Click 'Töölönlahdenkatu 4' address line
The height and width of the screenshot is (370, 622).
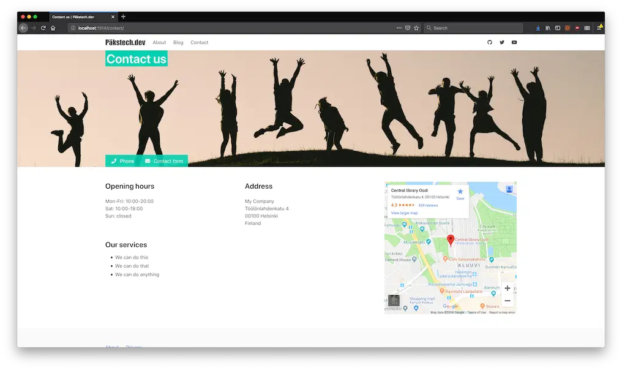click(x=266, y=208)
